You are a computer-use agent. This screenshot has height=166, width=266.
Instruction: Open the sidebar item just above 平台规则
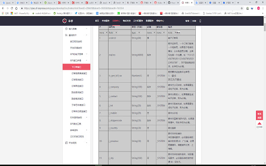click(x=77, y=137)
